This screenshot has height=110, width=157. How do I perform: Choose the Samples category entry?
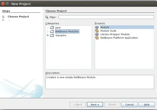click(61, 35)
